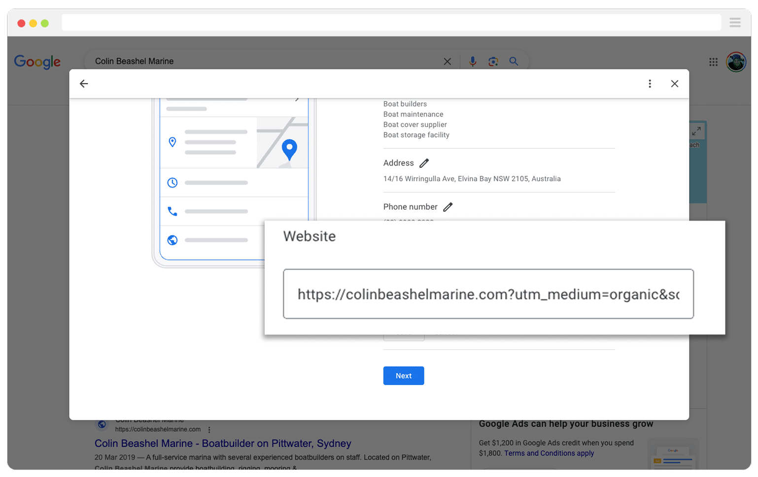Click the Boat cover supplier category text
758x477 pixels.
tap(415, 125)
